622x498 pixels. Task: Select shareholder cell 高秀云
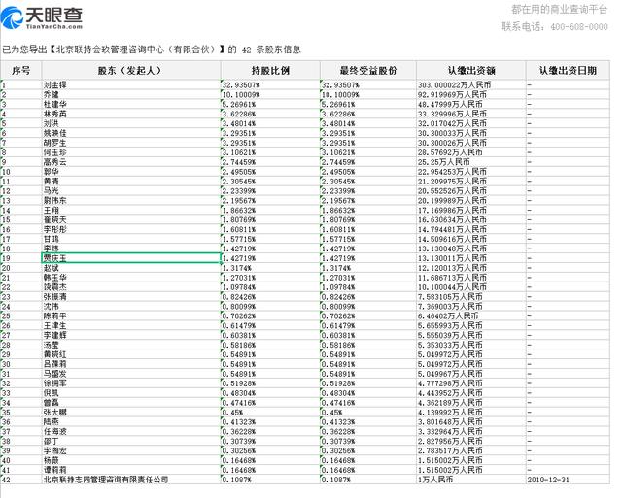[131, 162]
